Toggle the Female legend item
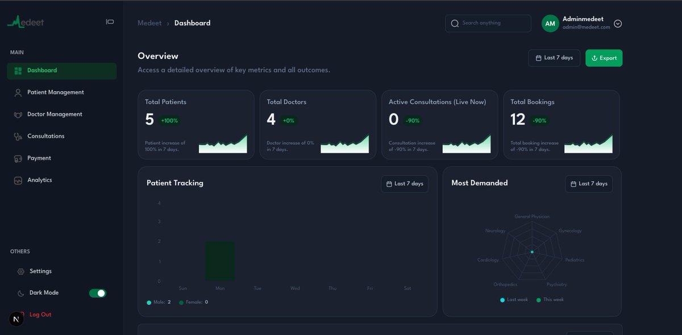Image resolution: width=682 pixels, height=335 pixels. click(193, 303)
